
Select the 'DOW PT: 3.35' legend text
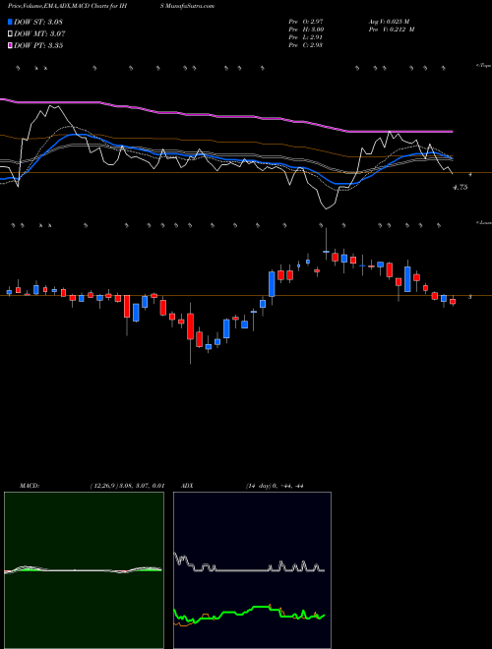pos(38,45)
